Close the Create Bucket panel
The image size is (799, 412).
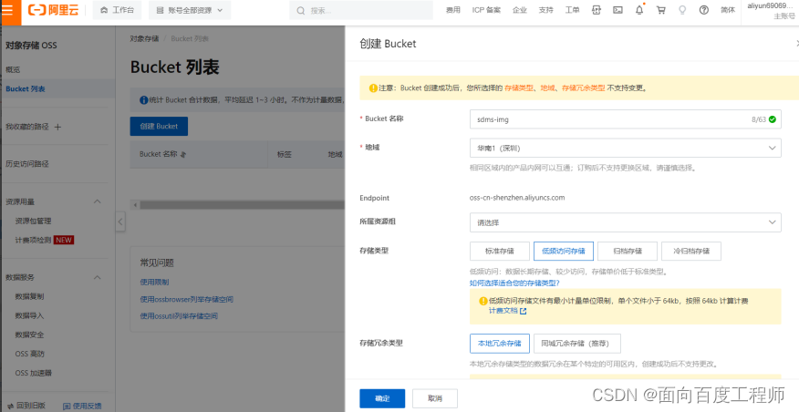point(796,44)
